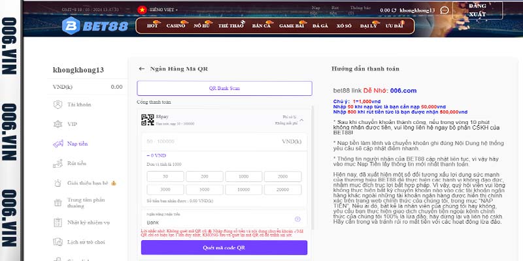Viewport: 523px width, 261px height.
Task: Open Nhật ký nhiệm vụ in the sidebar
Action: point(88,223)
